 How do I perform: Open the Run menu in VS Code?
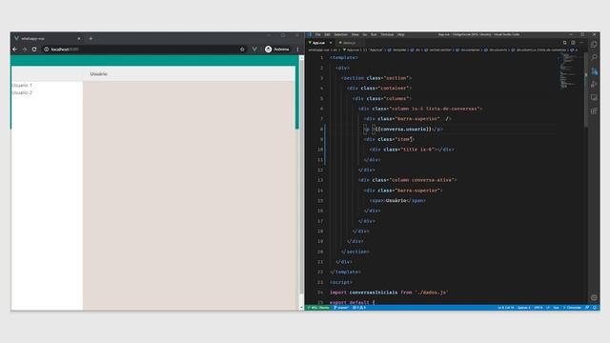tap(374, 34)
